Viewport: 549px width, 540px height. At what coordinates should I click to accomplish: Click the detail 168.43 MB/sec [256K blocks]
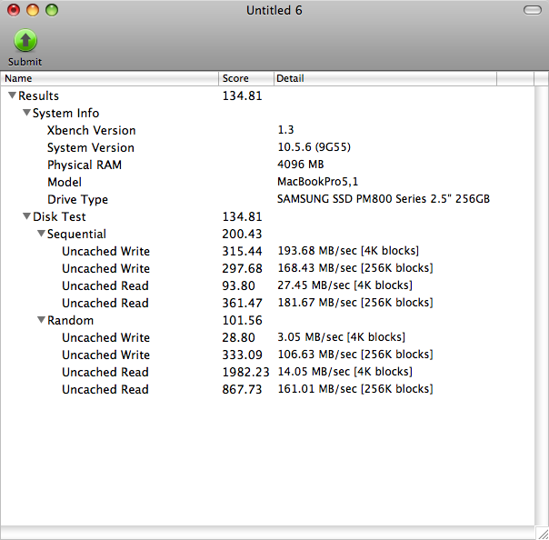pyautogui.click(x=355, y=268)
